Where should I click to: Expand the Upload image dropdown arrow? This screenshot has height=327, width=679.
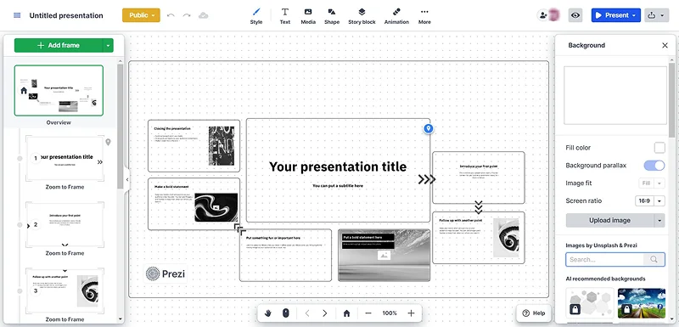click(x=659, y=220)
